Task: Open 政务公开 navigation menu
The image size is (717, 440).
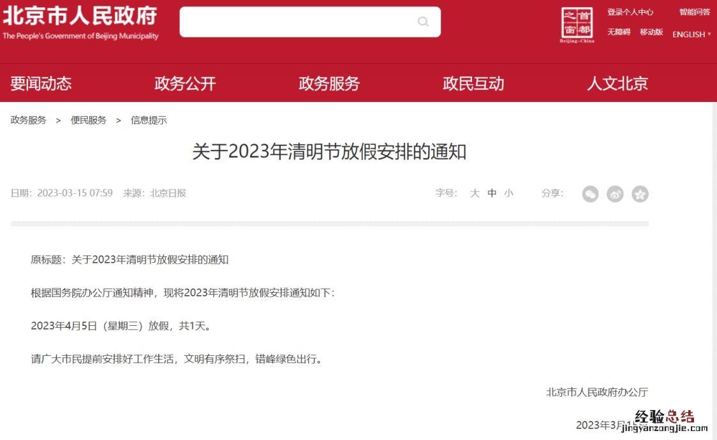Action: coord(185,83)
